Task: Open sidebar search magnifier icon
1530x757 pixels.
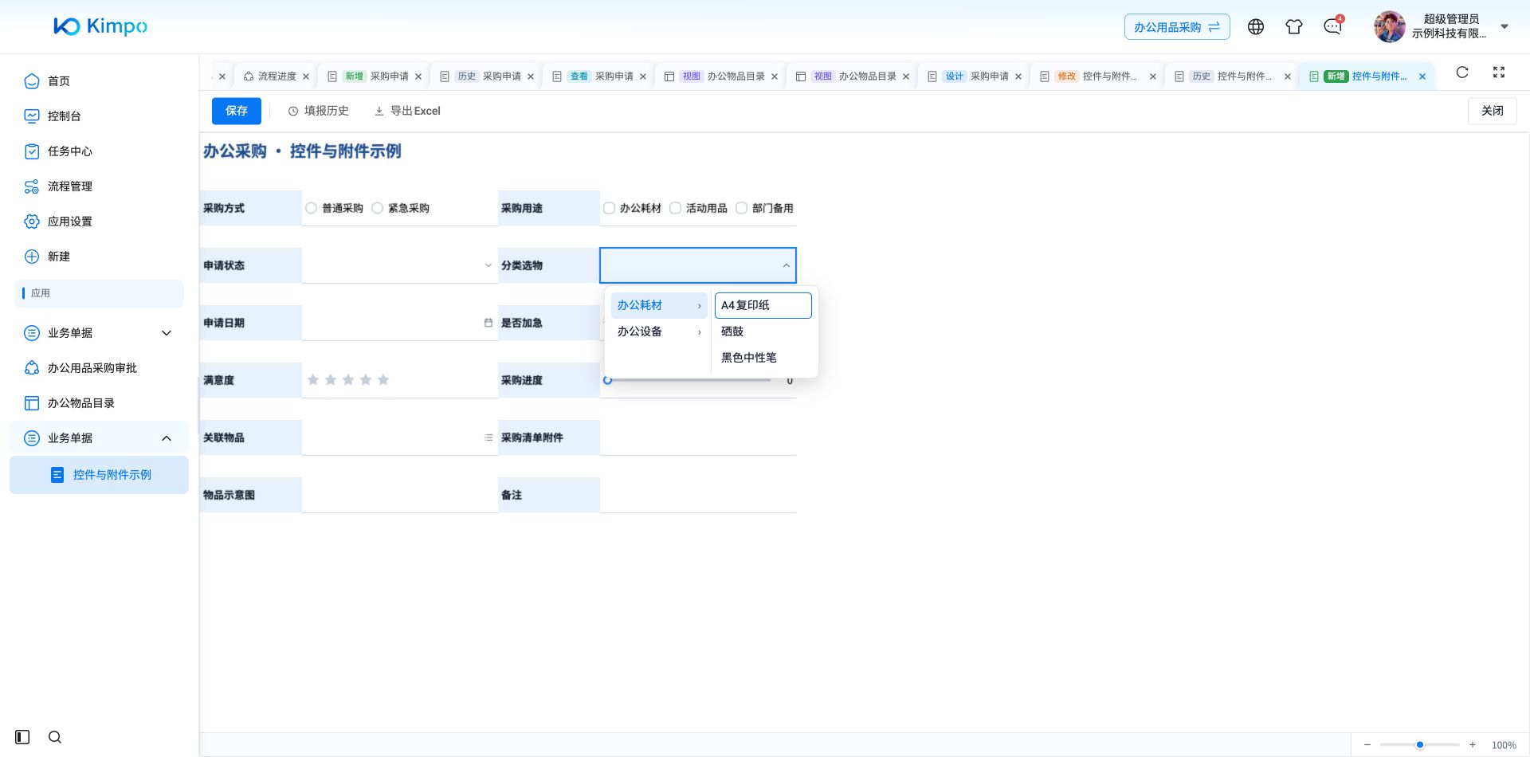Action: [x=55, y=737]
